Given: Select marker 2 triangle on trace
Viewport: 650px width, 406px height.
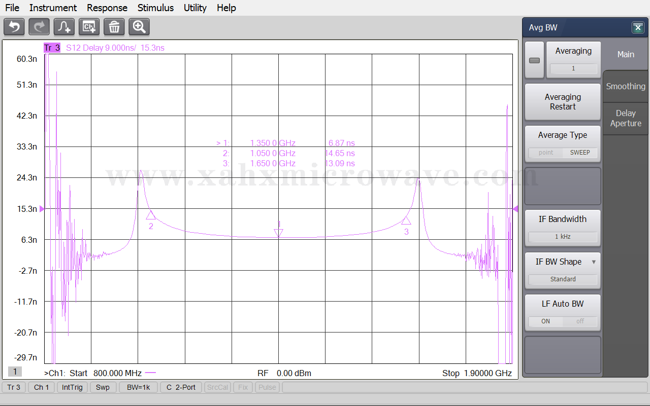Looking at the screenshot, I should click(x=150, y=216).
